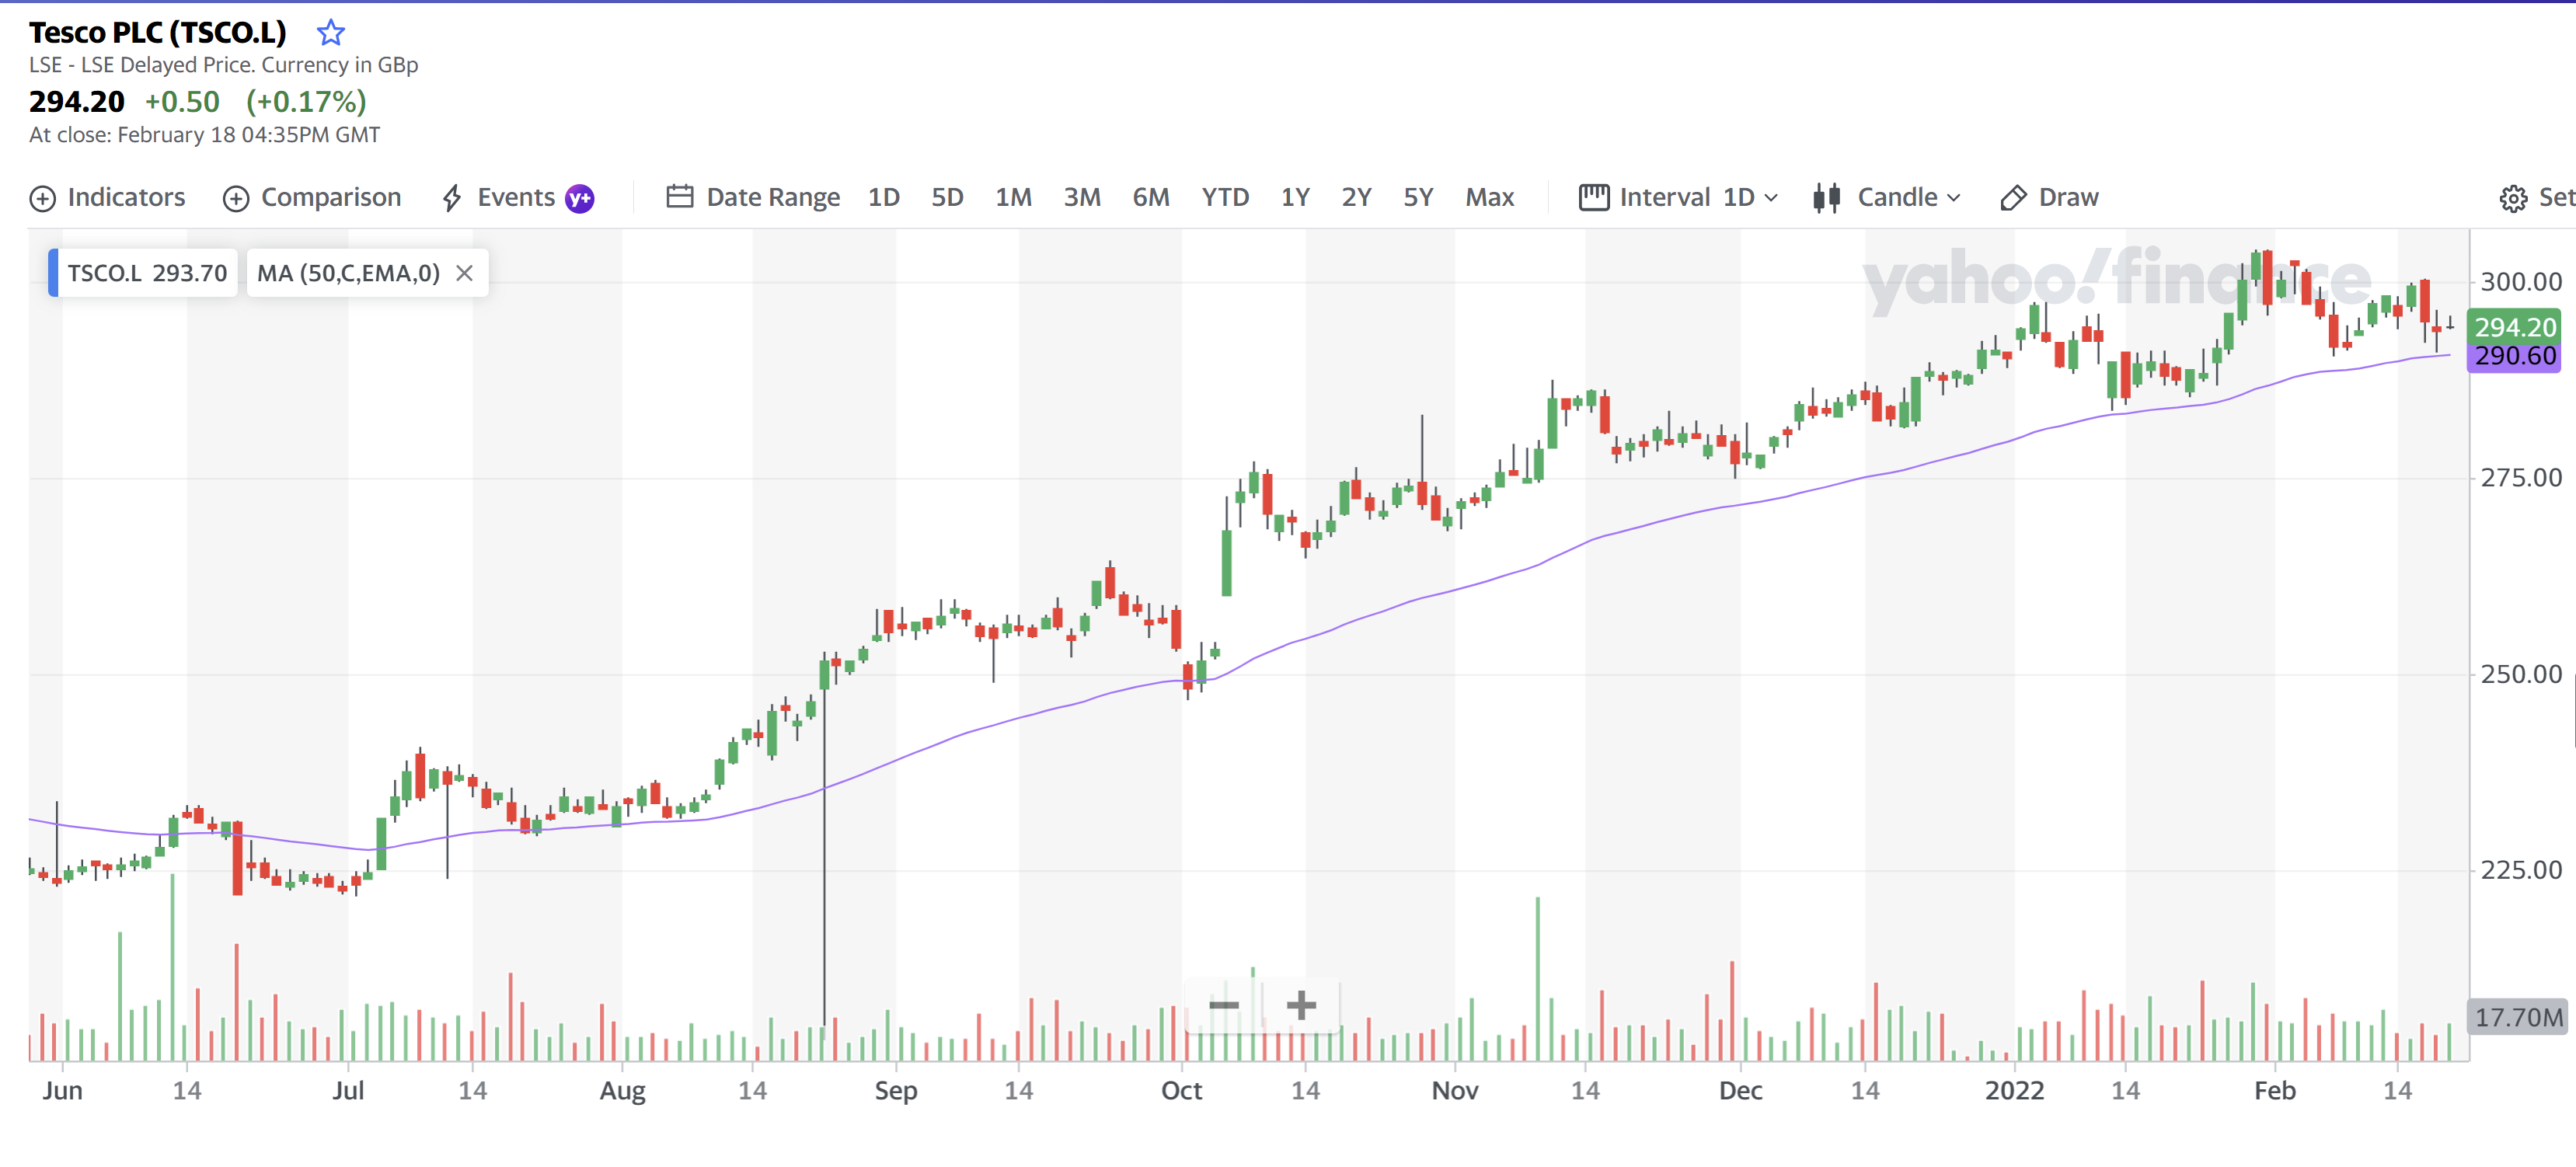Viewport: 2576px width, 1167px height.
Task: Click the Oct label on time axis
Action: [x=1181, y=1090]
